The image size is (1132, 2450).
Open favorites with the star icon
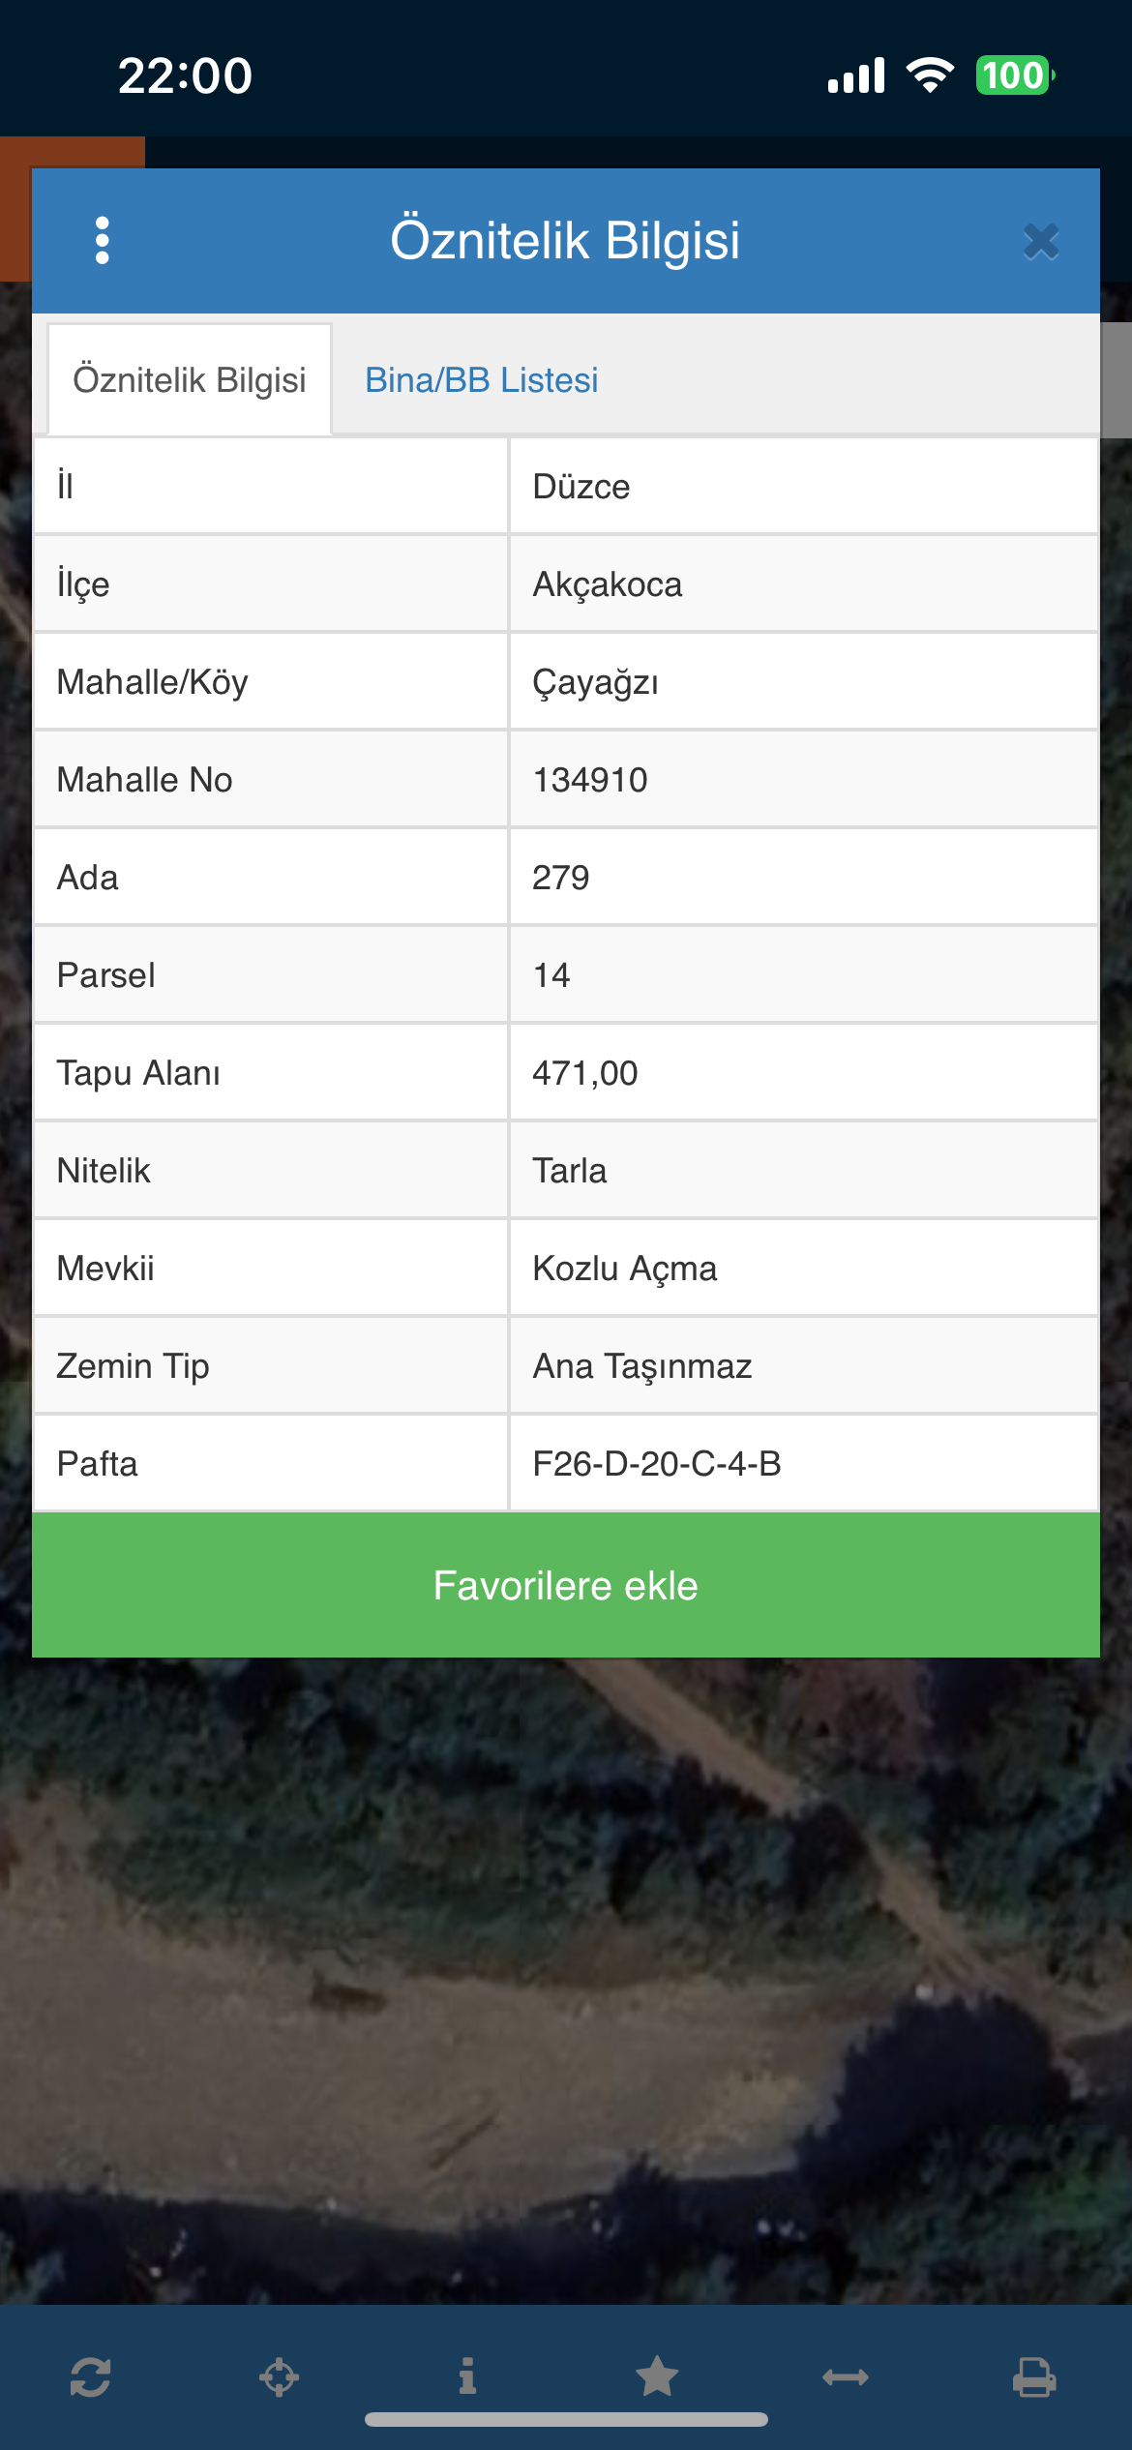pyautogui.click(x=657, y=2375)
